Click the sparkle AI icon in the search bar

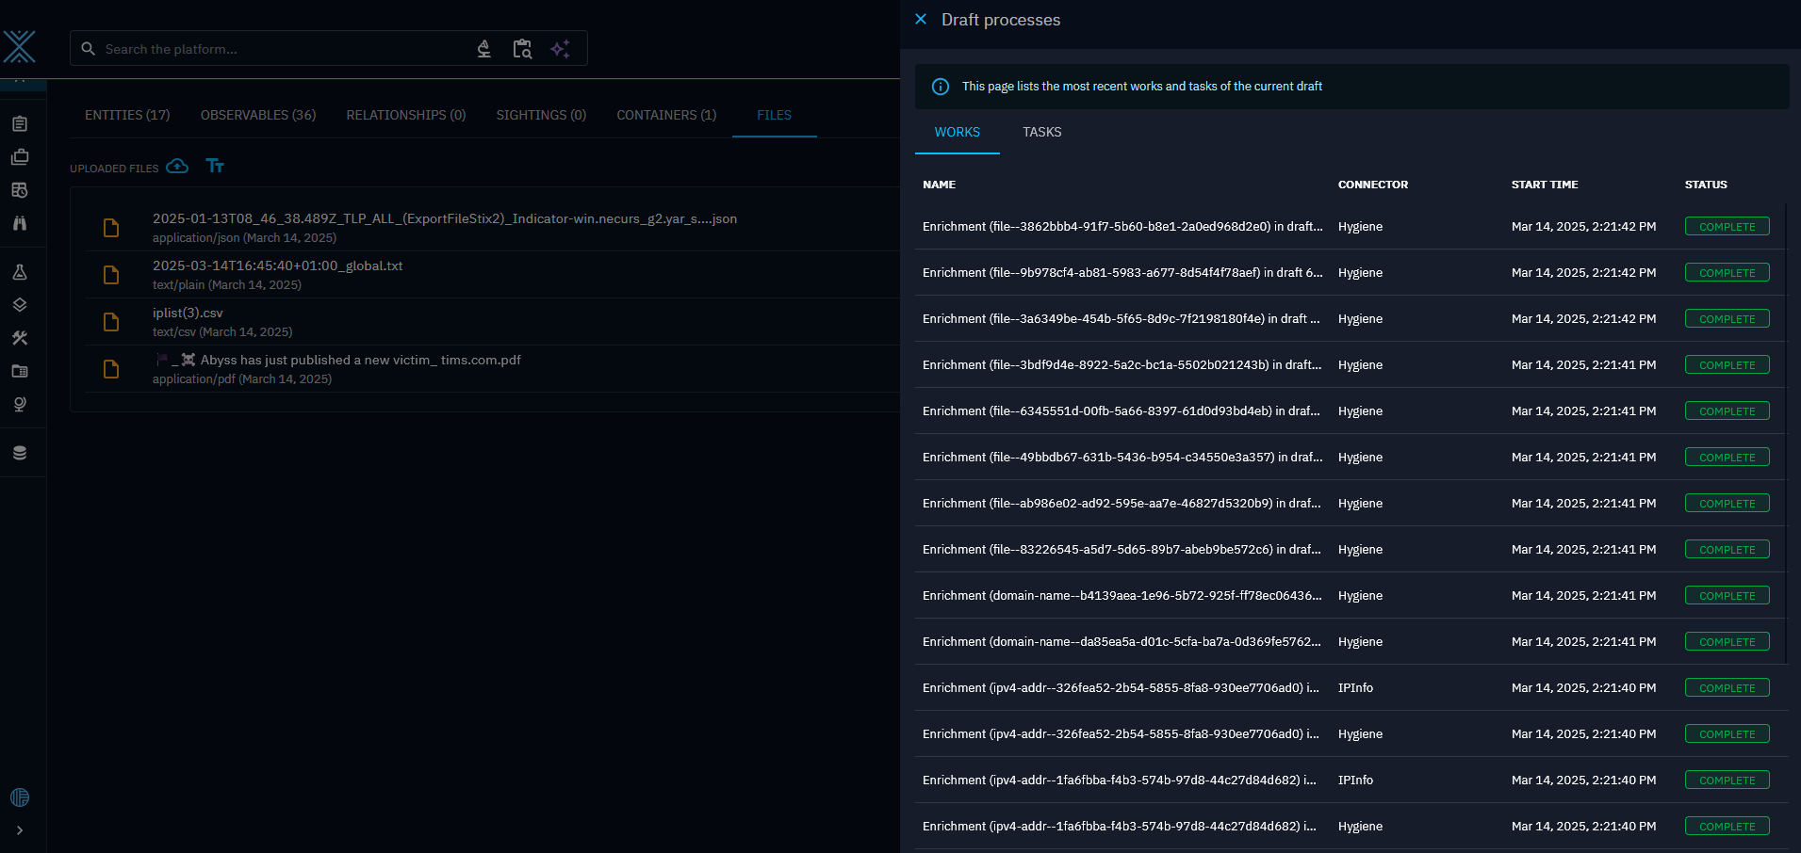point(560,49)
